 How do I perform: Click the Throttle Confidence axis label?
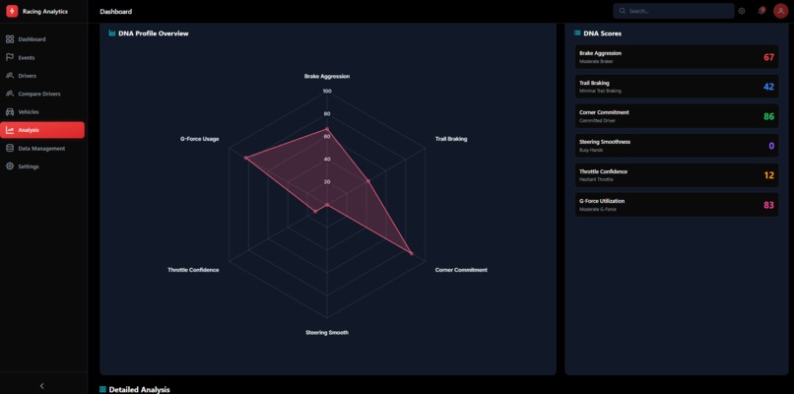(x=193, y=270)
